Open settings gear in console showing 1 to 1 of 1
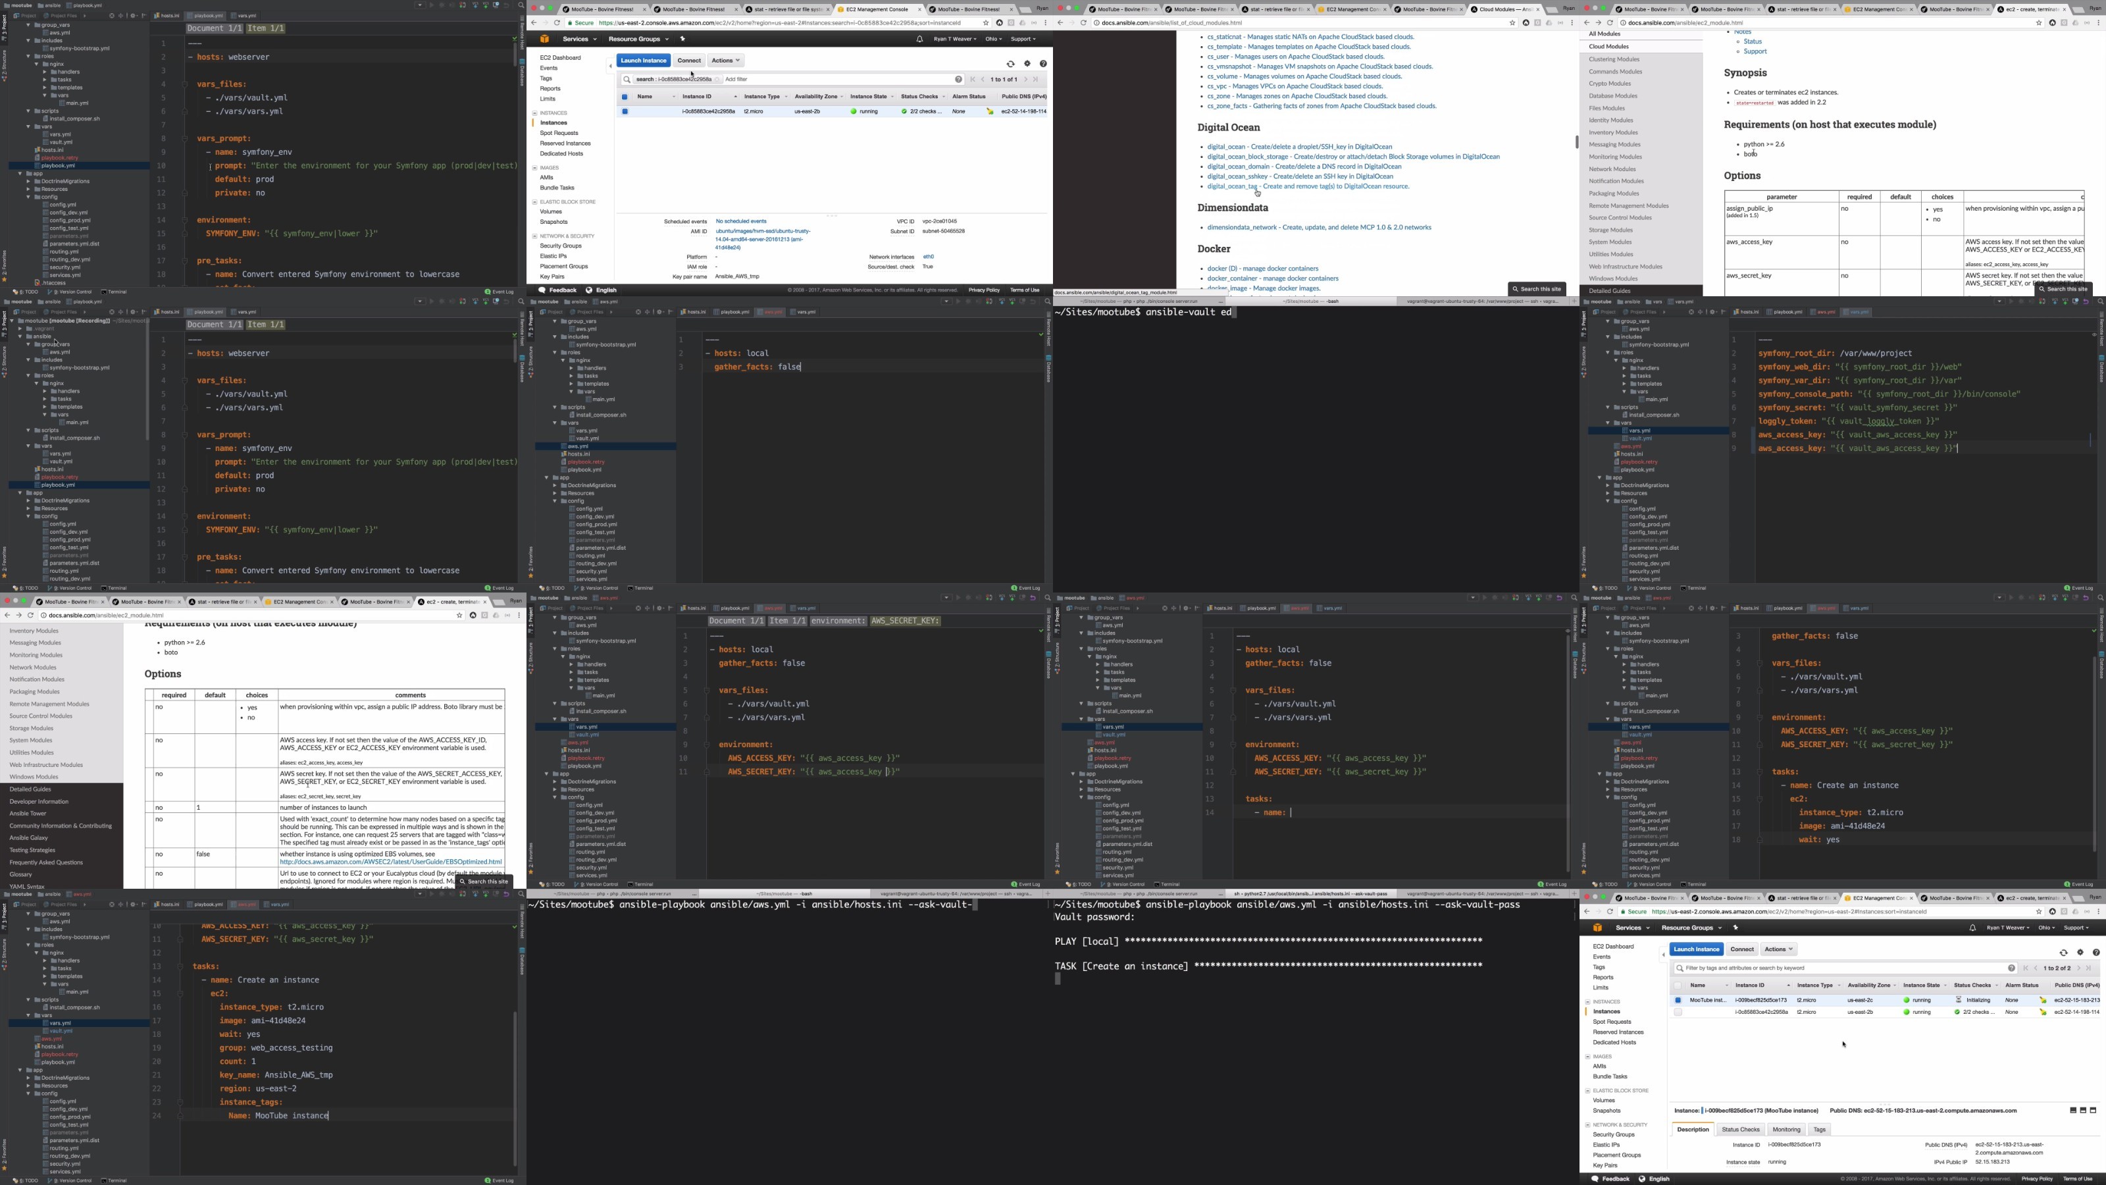2106x1185 pixels. [x=1027, y=64]
